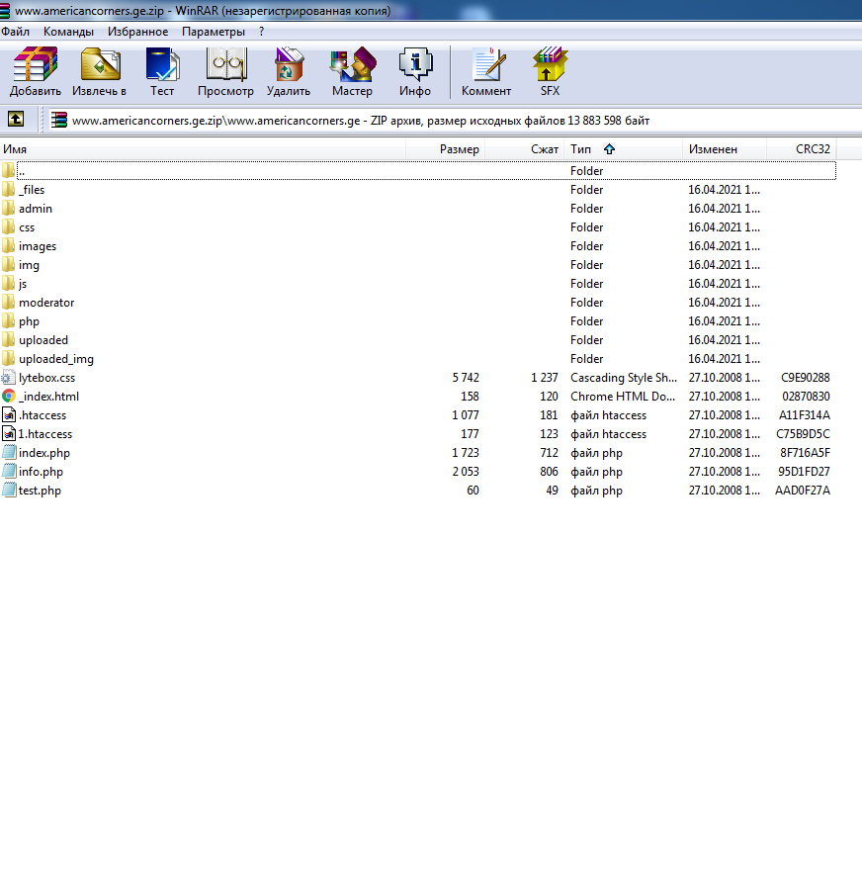
Task: Show archive Инфо (Info) icon
Action: click(415, 71)
